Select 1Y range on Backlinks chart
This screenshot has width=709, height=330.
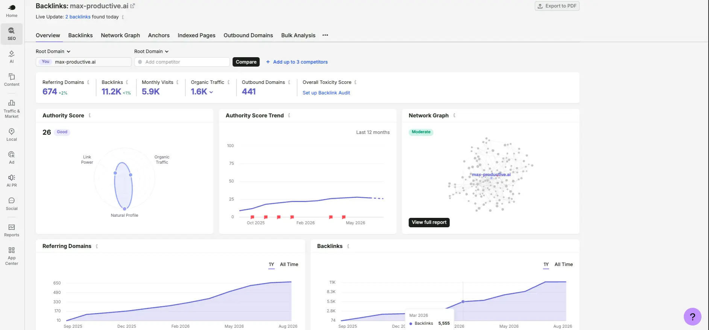546,265
